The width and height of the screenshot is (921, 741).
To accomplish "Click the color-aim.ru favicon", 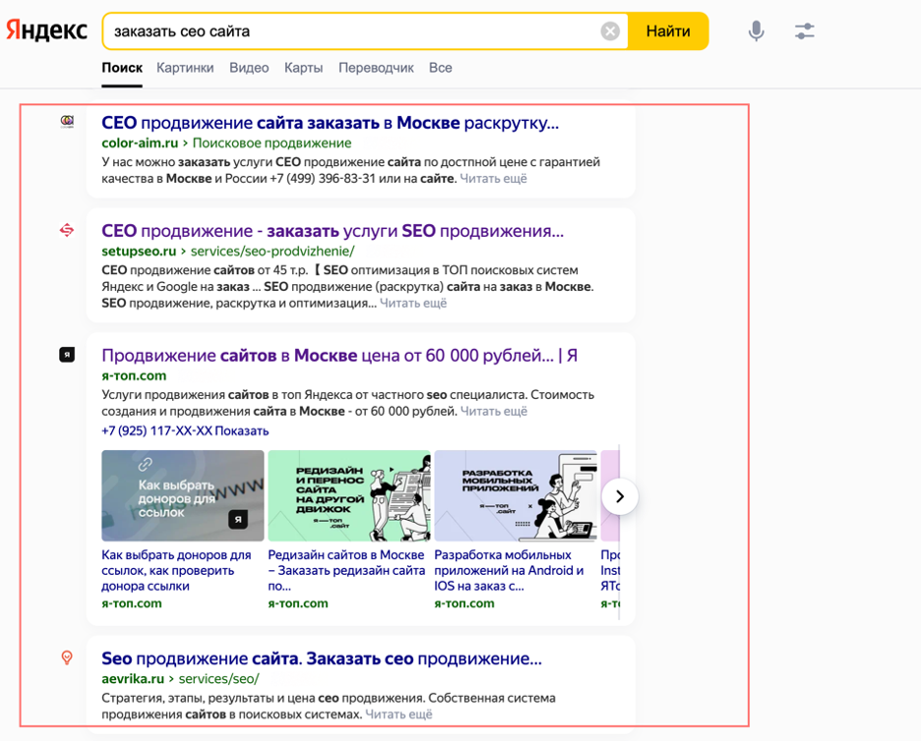I will [x=68, y=122].
